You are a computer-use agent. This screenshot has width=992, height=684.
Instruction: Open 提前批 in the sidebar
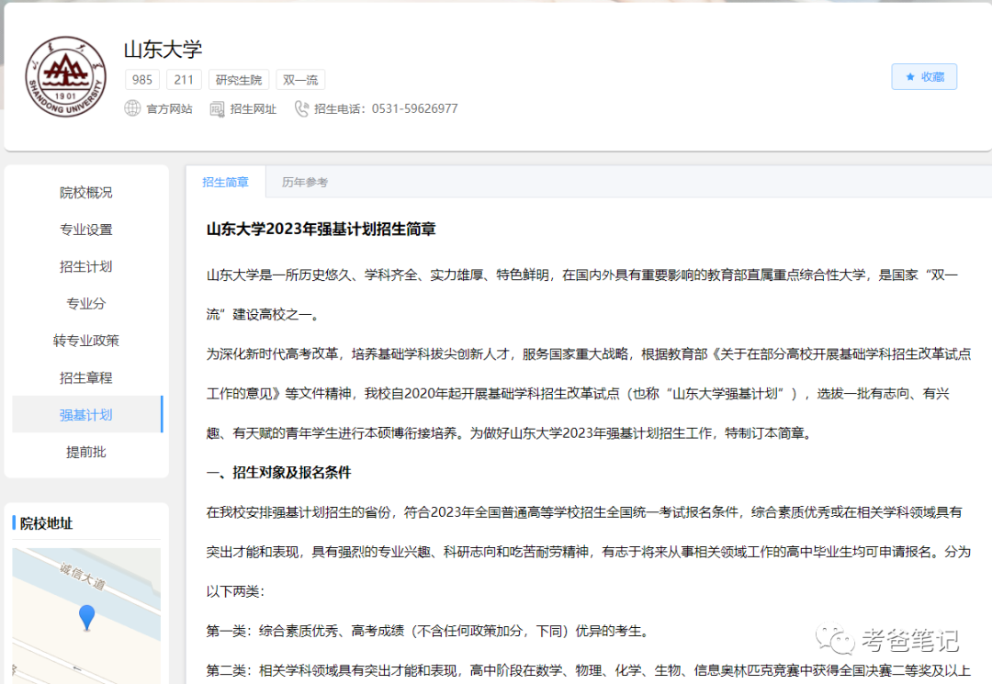coord(86,452)
